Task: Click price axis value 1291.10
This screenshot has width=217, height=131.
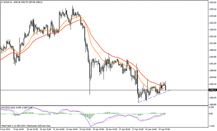Action: (213, 84)
